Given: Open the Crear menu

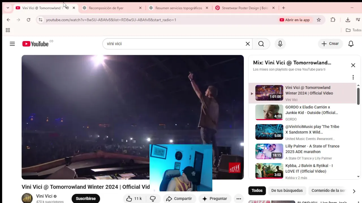Looking at the screenshot, I should (330, 44).
